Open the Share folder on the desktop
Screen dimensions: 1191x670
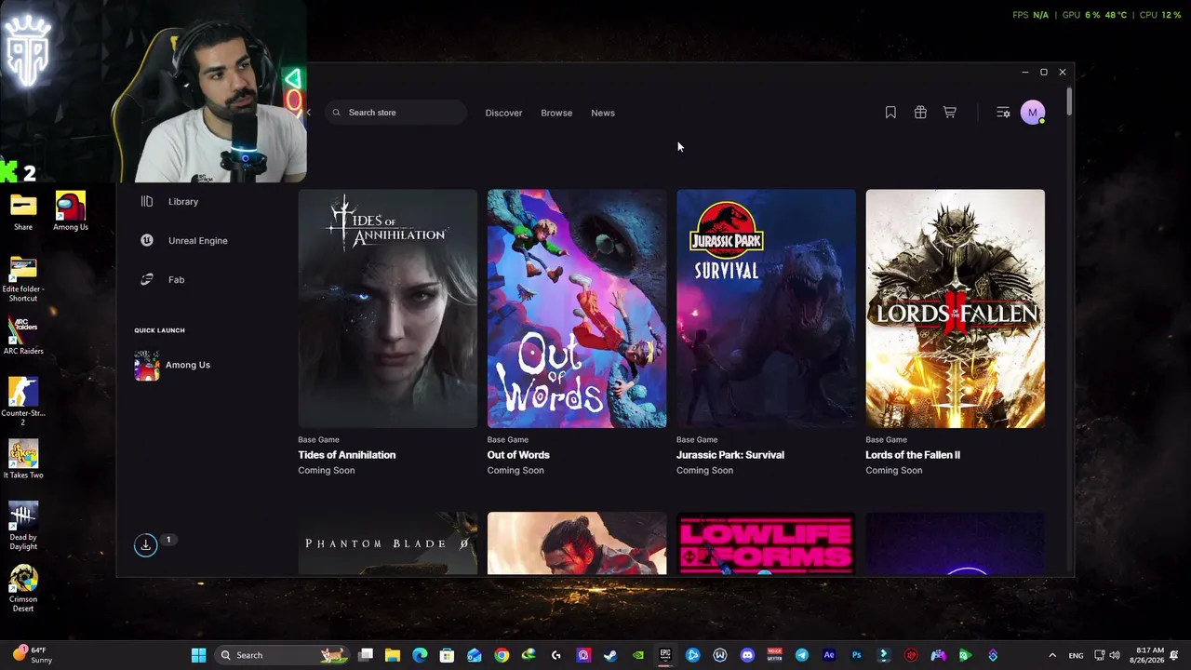[23, 212]
